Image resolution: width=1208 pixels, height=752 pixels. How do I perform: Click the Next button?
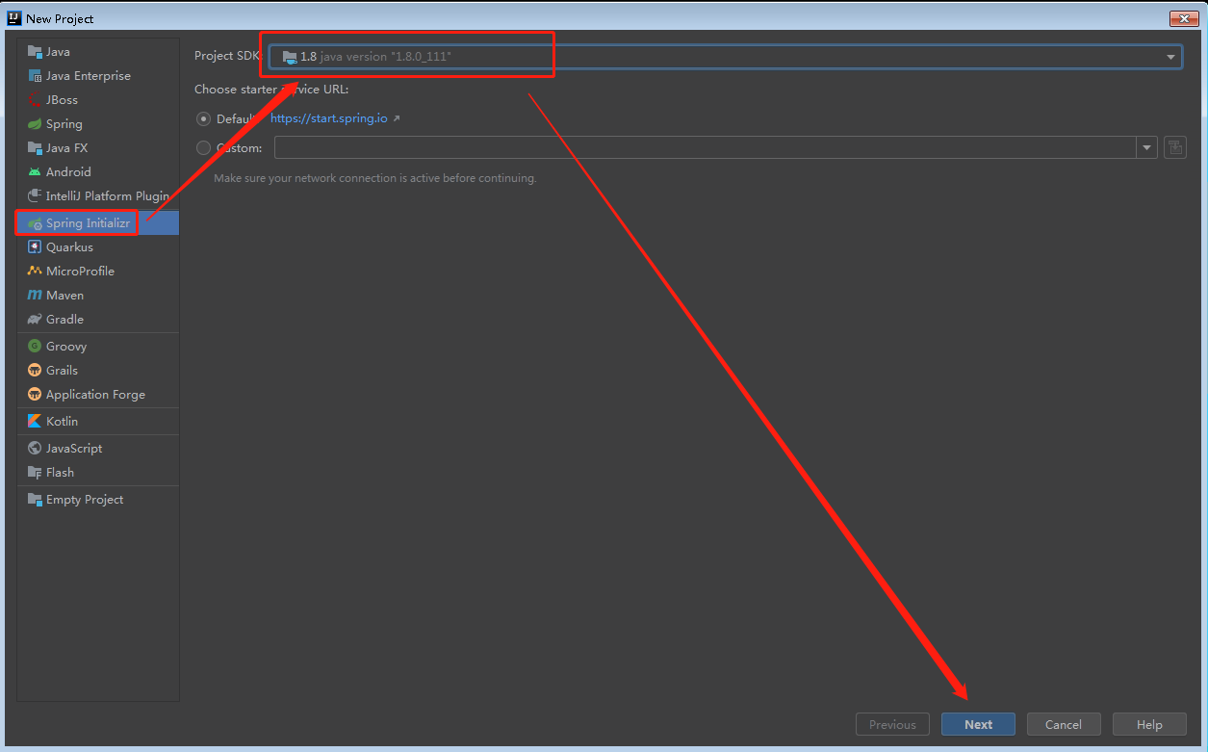click(x=978, y=725)
